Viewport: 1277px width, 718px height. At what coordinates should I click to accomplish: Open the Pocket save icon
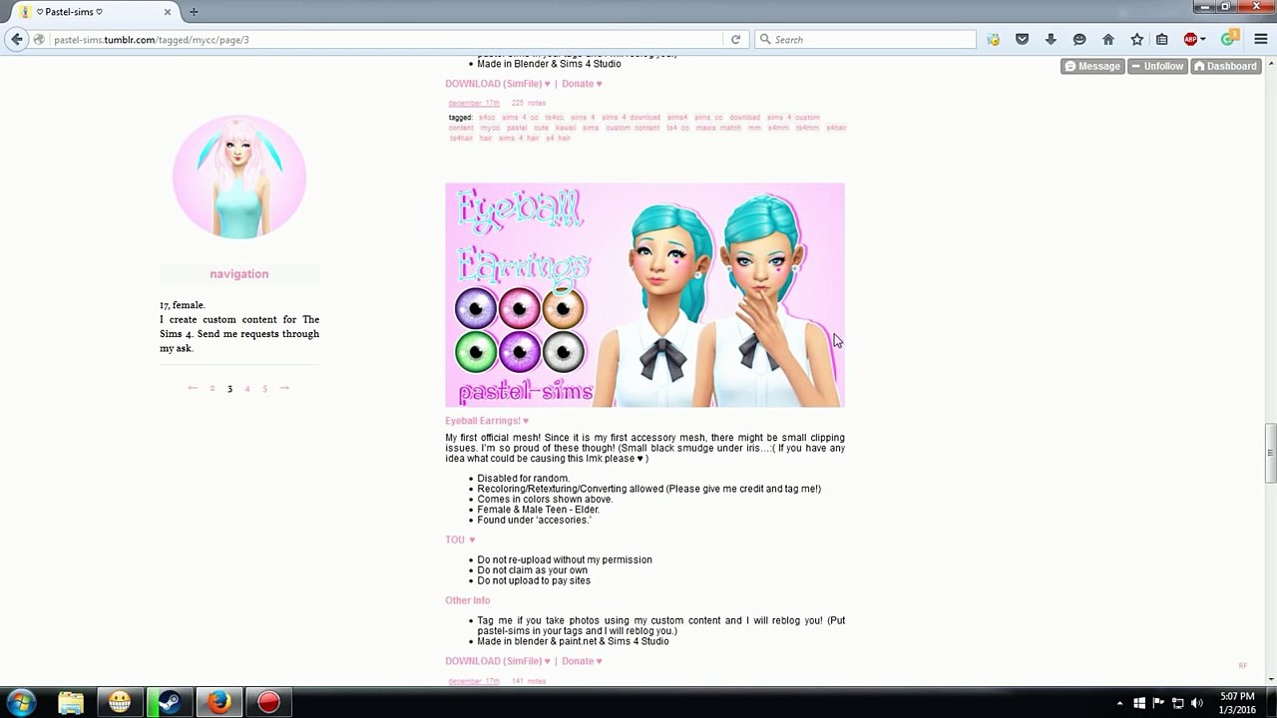pos(1022,40)
